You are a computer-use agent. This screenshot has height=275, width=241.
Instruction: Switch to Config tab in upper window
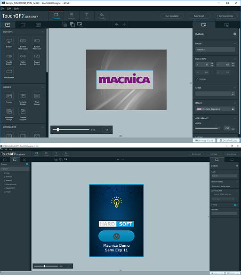[x=102, y=16]
